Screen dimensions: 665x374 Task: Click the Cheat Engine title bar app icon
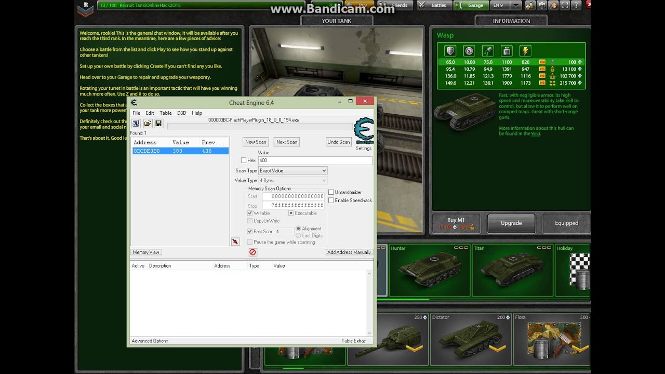134,102
